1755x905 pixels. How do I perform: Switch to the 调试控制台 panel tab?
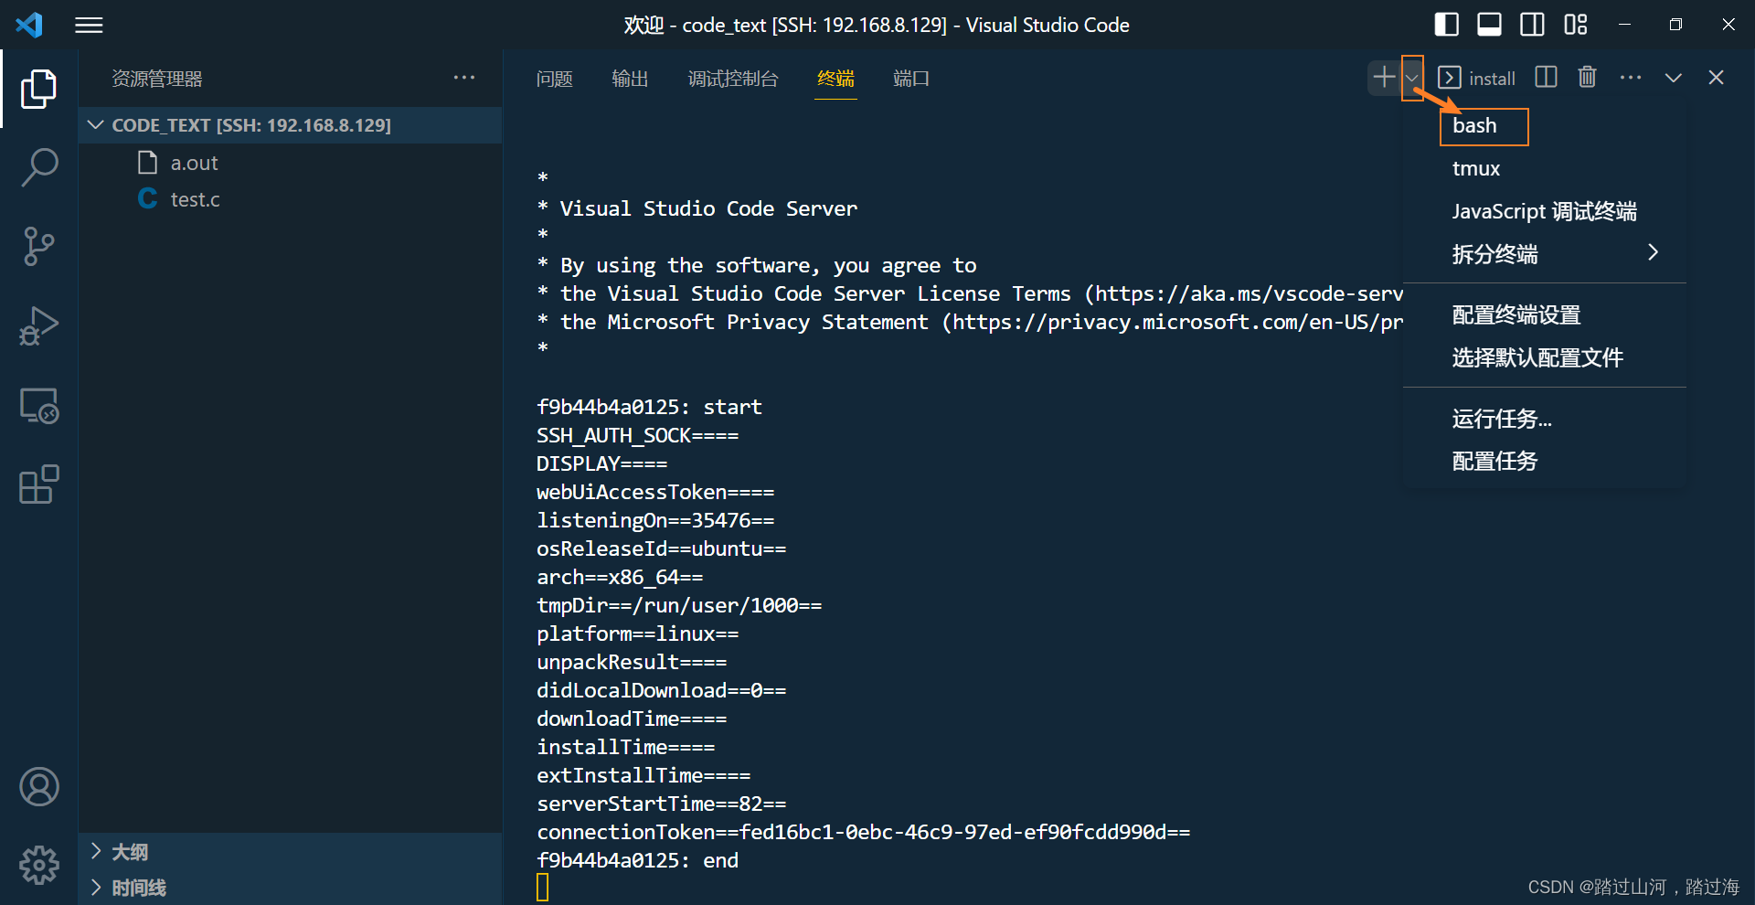click(733, 79)
